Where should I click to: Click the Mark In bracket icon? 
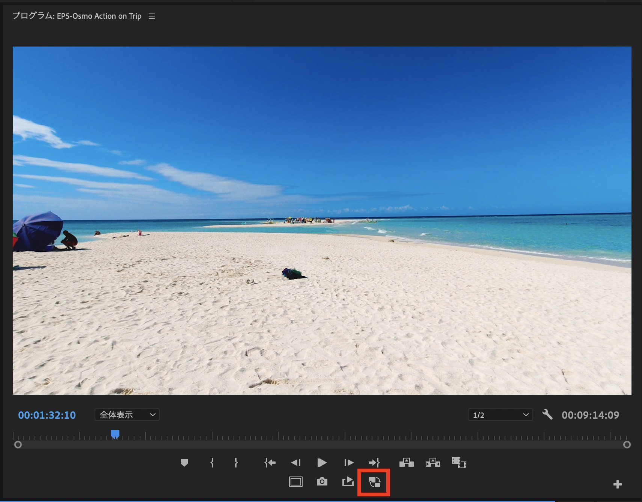click(212, 463)
